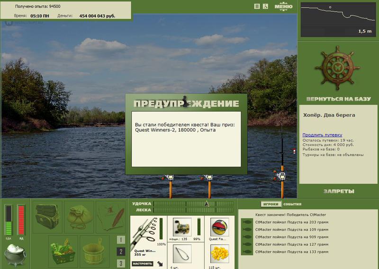Click 'Осталось путевки: 19 час.' text
This screenshot has width=379, height=269.
coord(328,140)
